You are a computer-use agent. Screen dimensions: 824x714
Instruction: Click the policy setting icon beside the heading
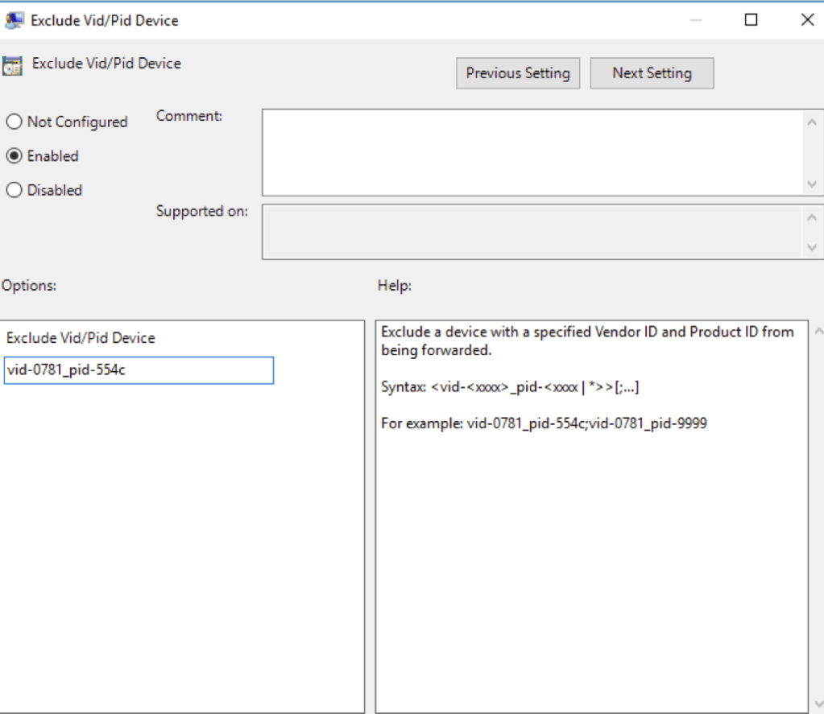pyautogui.click(x=12, y=65)
